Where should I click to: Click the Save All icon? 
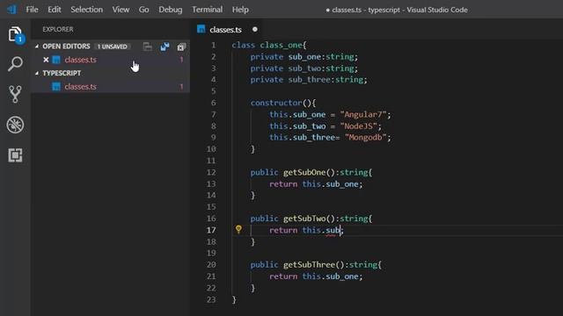[165, 47]
